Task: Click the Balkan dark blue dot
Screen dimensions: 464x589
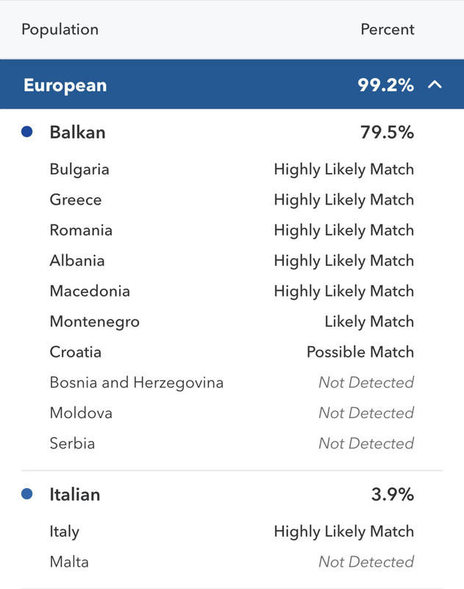Action: point(26,132)
